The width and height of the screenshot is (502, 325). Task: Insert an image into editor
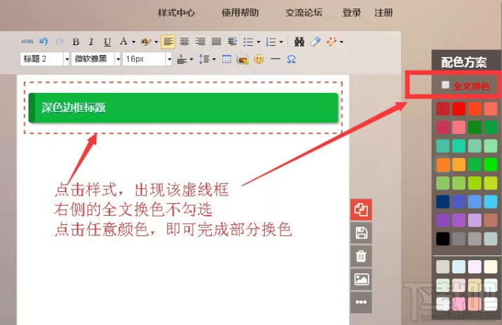coord(243,59)
